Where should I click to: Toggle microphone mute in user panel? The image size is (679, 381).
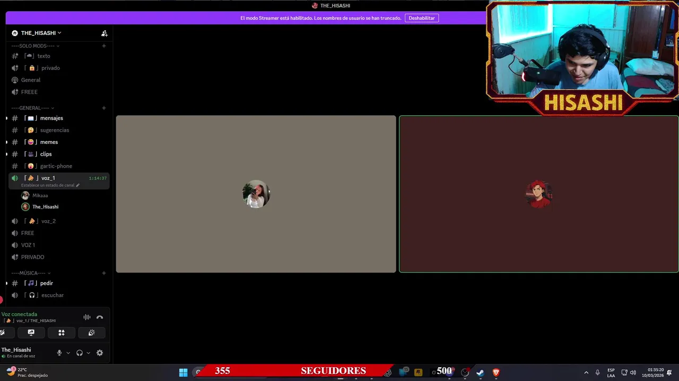point(59,353)
